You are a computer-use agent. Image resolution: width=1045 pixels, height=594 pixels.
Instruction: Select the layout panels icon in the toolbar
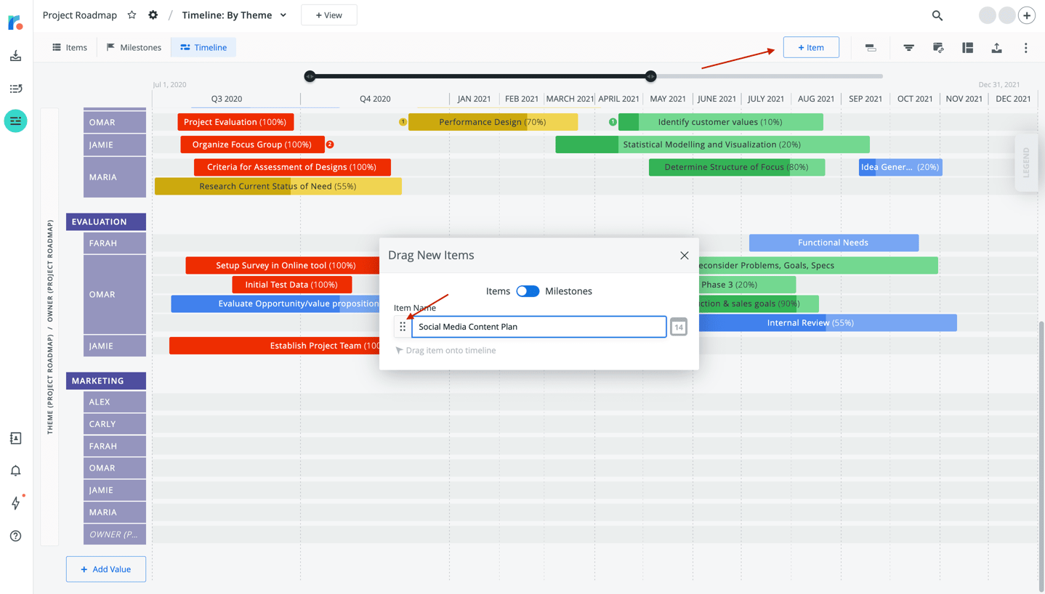tap(967, 47)
